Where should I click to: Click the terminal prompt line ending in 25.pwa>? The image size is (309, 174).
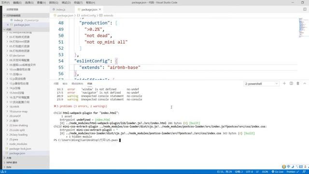point(86,140)
